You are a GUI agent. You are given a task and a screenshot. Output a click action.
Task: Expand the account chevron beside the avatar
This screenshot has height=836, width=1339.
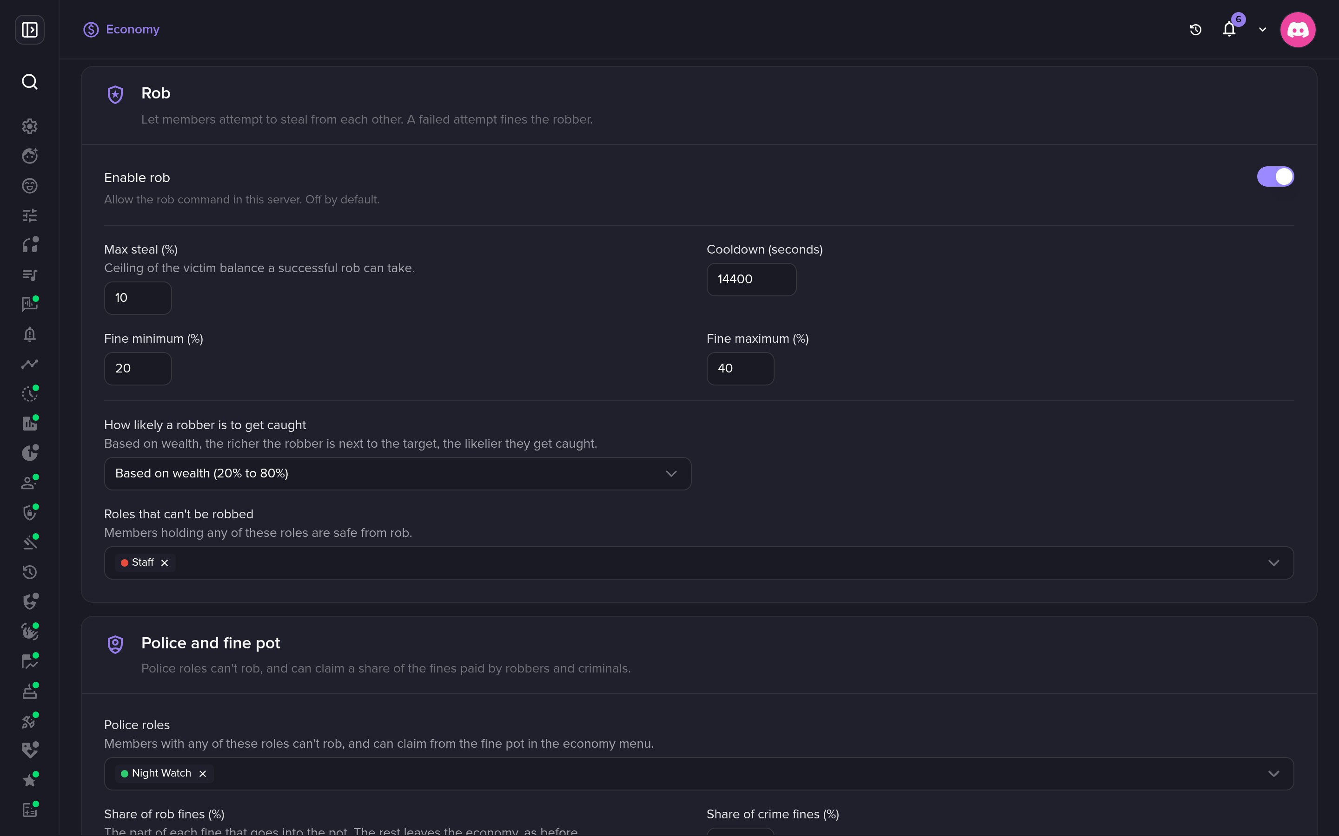[1263, 30]
